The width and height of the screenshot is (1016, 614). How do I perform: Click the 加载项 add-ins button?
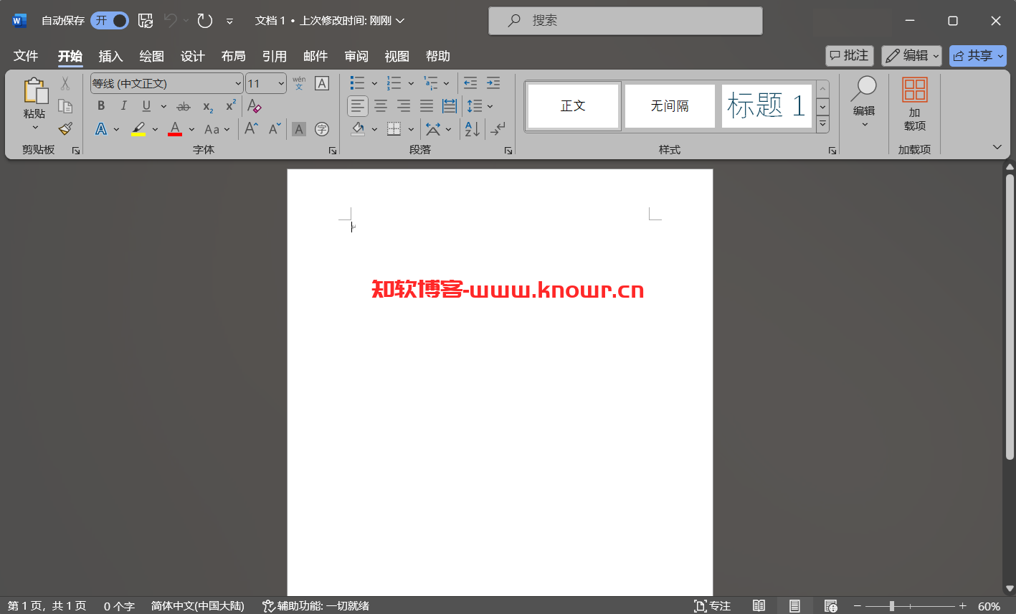(915, 104)
